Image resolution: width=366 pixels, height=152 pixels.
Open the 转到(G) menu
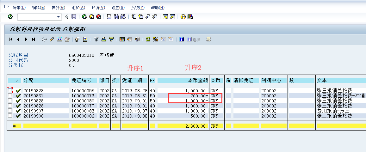click(58, 8)
